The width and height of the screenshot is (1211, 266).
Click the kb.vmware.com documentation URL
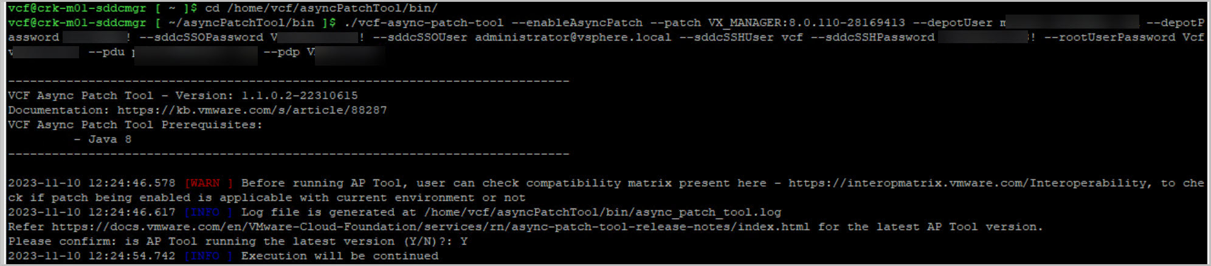(x=252, y=110)
